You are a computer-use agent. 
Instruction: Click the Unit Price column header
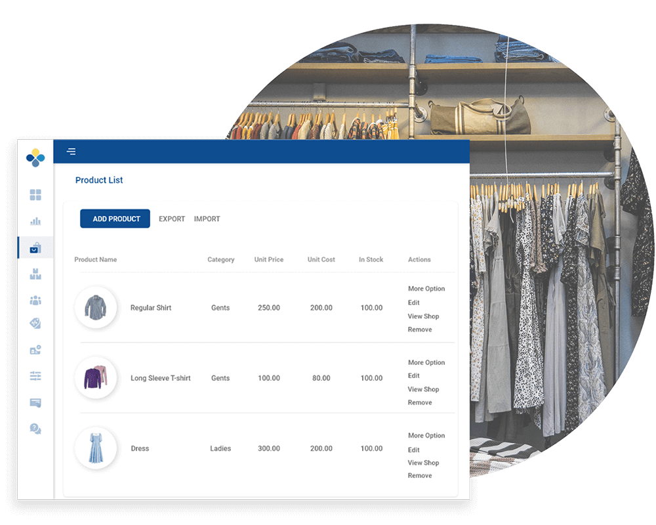click(269, 260)
